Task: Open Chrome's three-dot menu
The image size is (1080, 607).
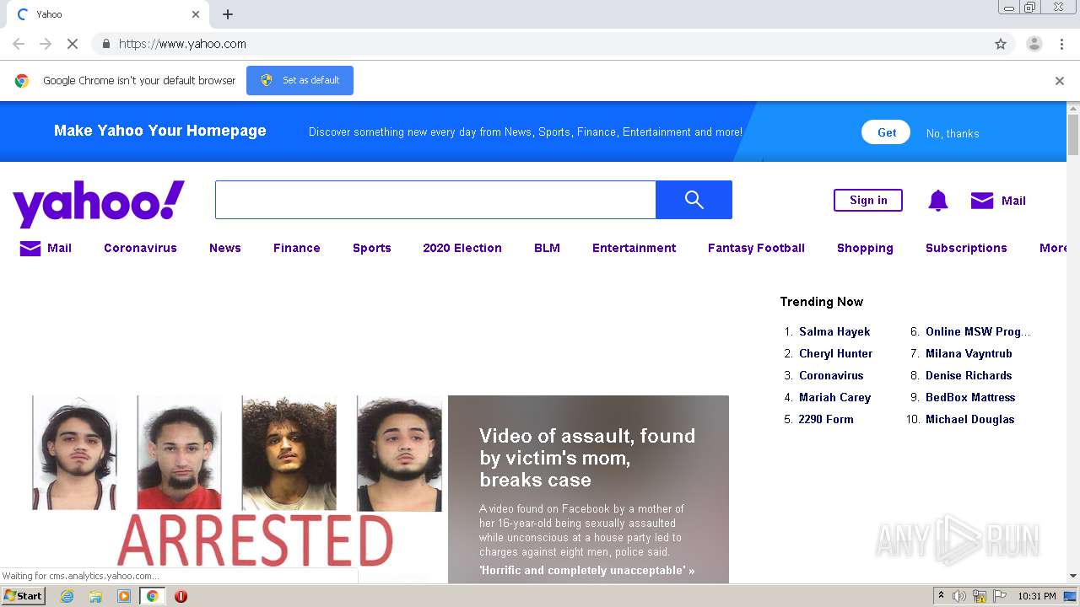Action: tap(1062, 44)
